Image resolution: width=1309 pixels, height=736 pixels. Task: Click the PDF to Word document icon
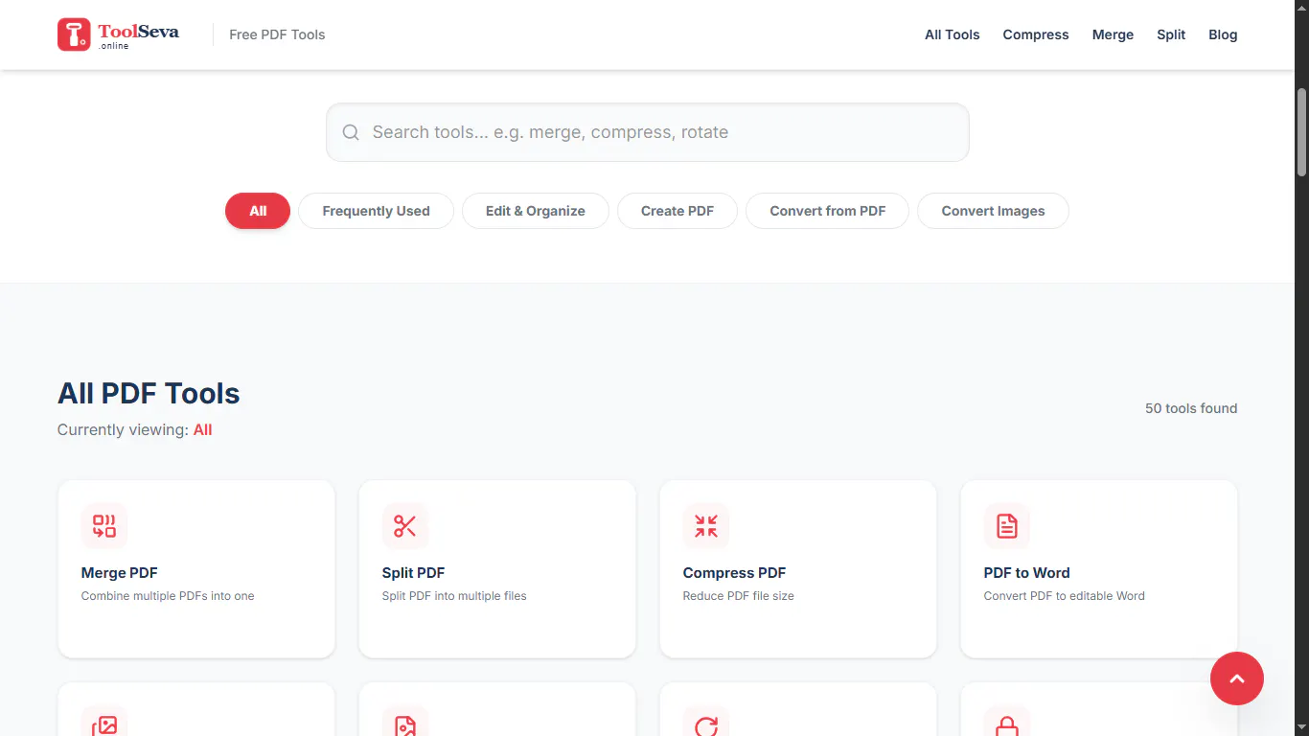[1007, 526]
